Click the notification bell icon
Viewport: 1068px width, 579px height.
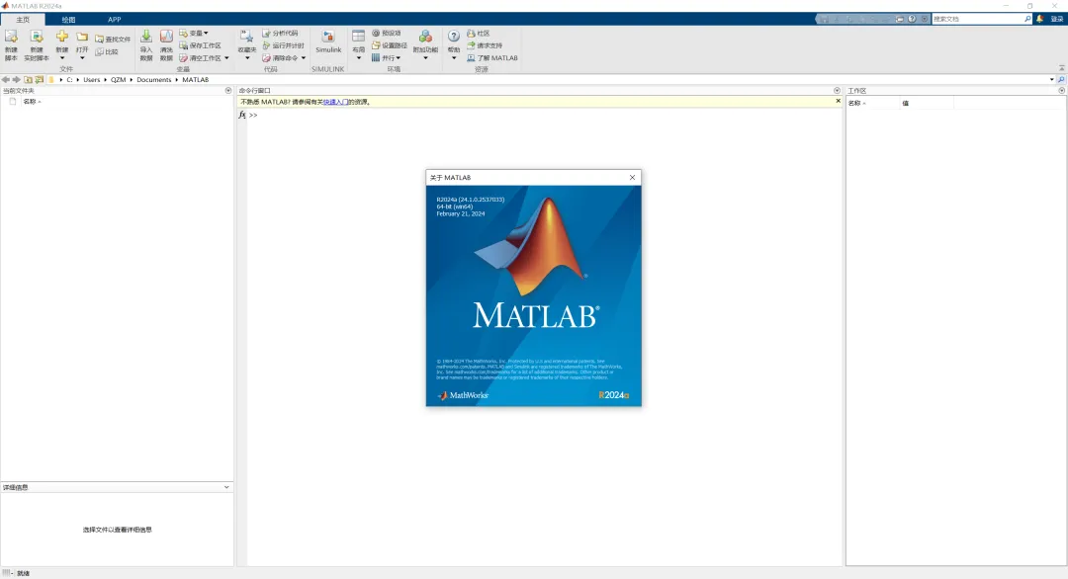1039,19
